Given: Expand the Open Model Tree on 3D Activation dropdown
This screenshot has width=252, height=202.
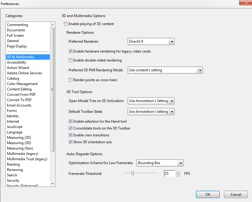Looking at the screenshot, I should point(172,101).
